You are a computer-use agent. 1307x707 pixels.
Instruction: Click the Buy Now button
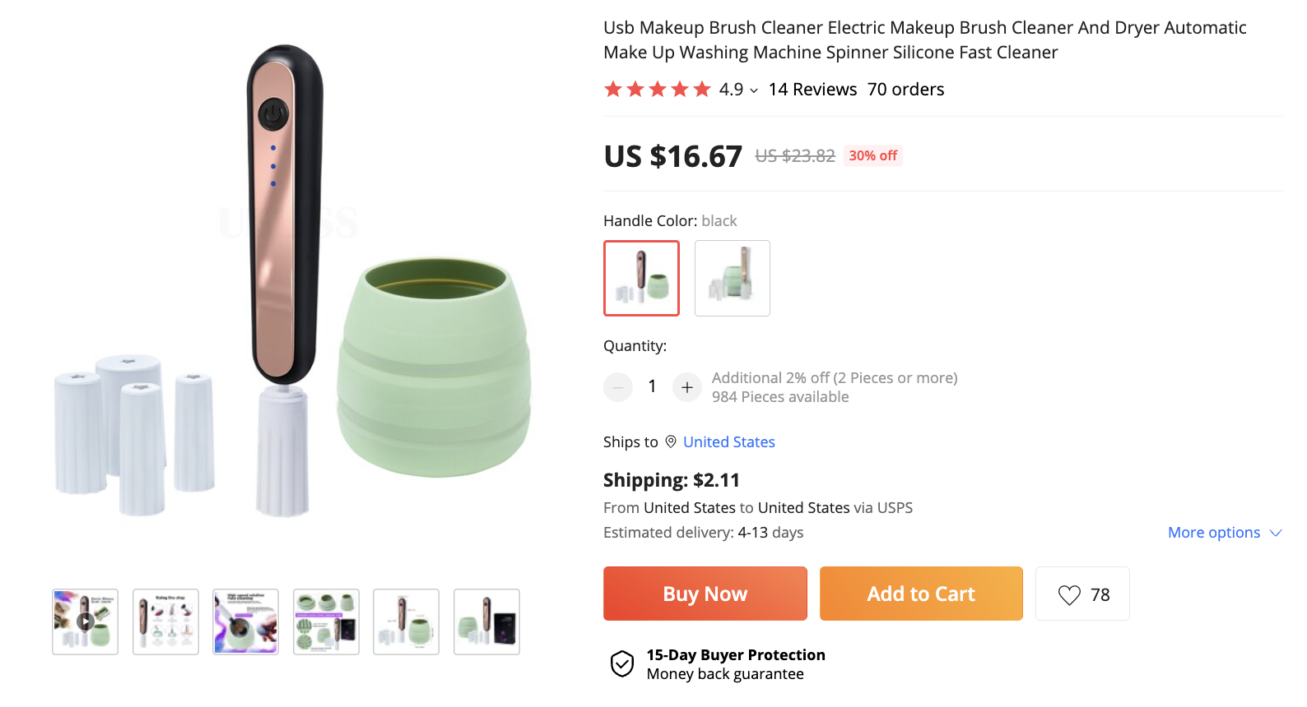[705, 594]
